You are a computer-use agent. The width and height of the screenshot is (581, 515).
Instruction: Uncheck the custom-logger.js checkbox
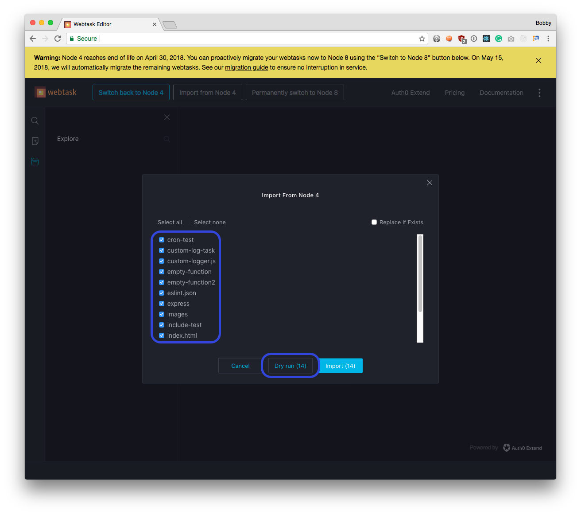162,261
